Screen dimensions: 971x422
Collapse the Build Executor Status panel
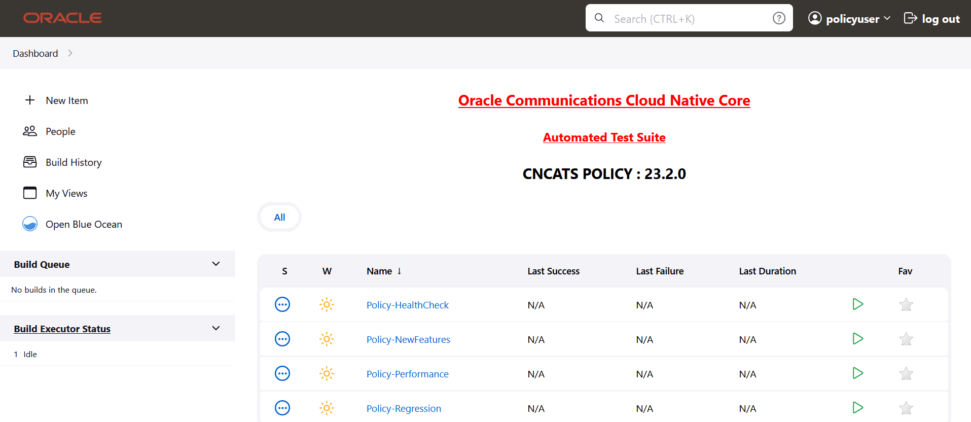click(x=216, y=328)
